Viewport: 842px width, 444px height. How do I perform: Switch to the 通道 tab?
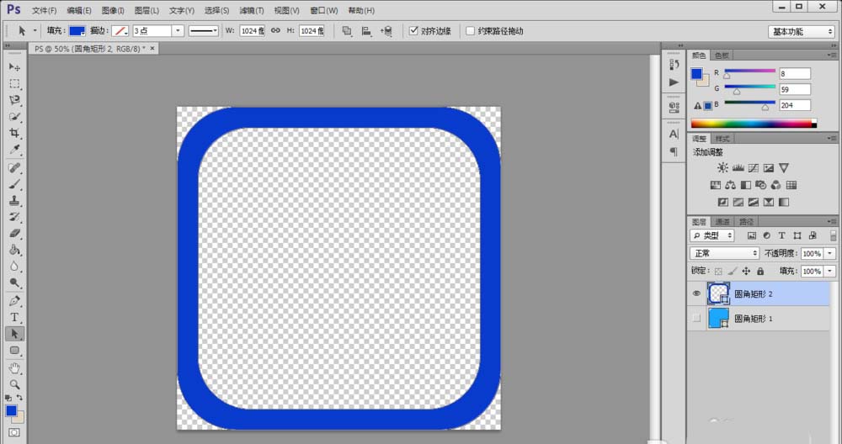pos(722,221)
